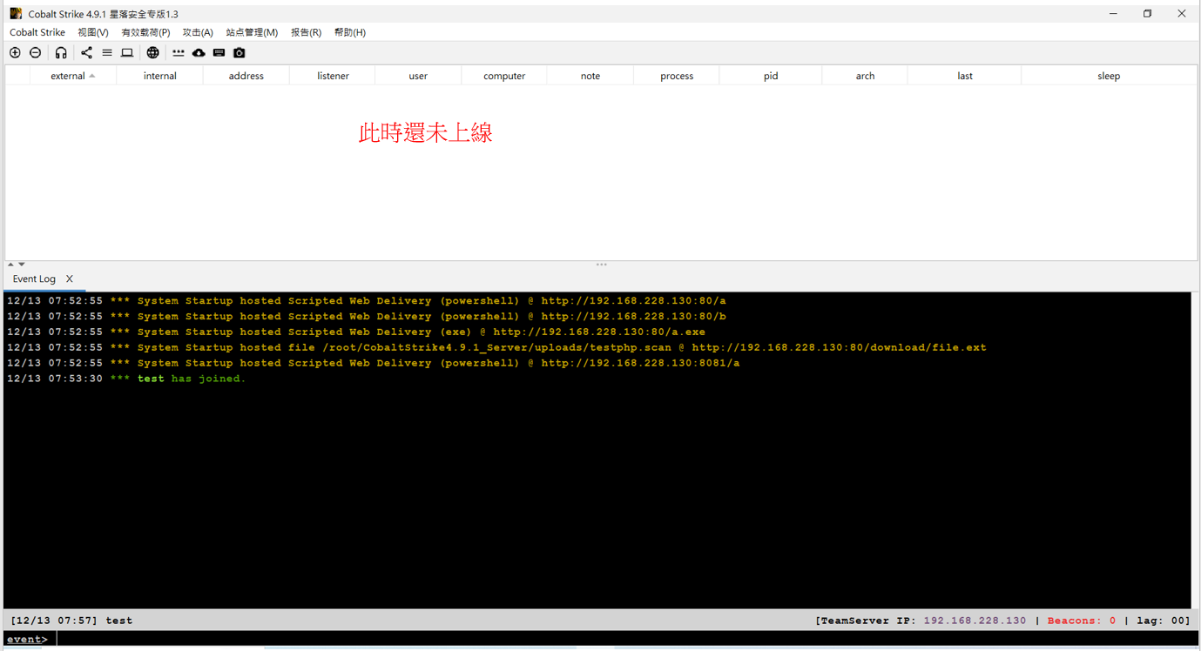Viewport: 1201px width, 651px height.
Task: Open the 攻击(A) menu
Action: tap(198, 32)
